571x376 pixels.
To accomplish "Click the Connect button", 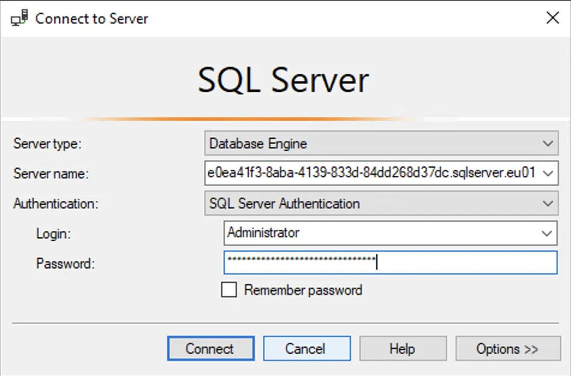I will pyautogui.click(x=210, y=348).
